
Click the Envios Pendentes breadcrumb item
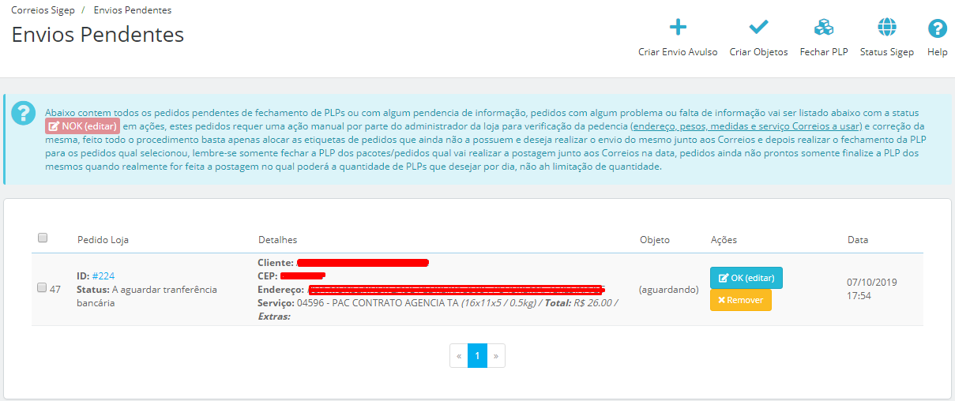tap(132, 10)
